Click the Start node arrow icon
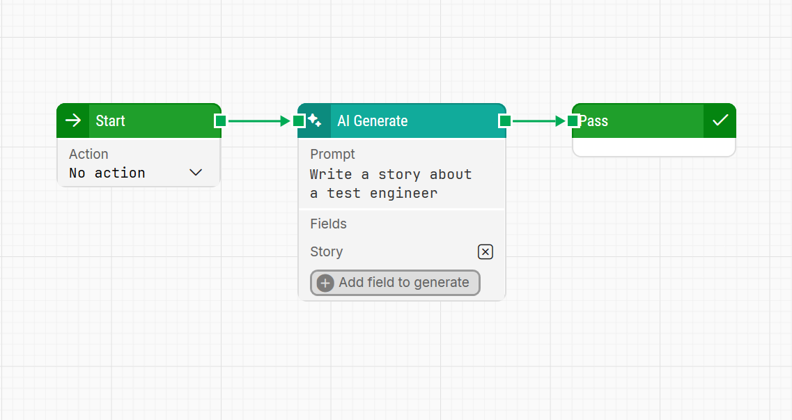792x420 pixels. click(73, 120)
